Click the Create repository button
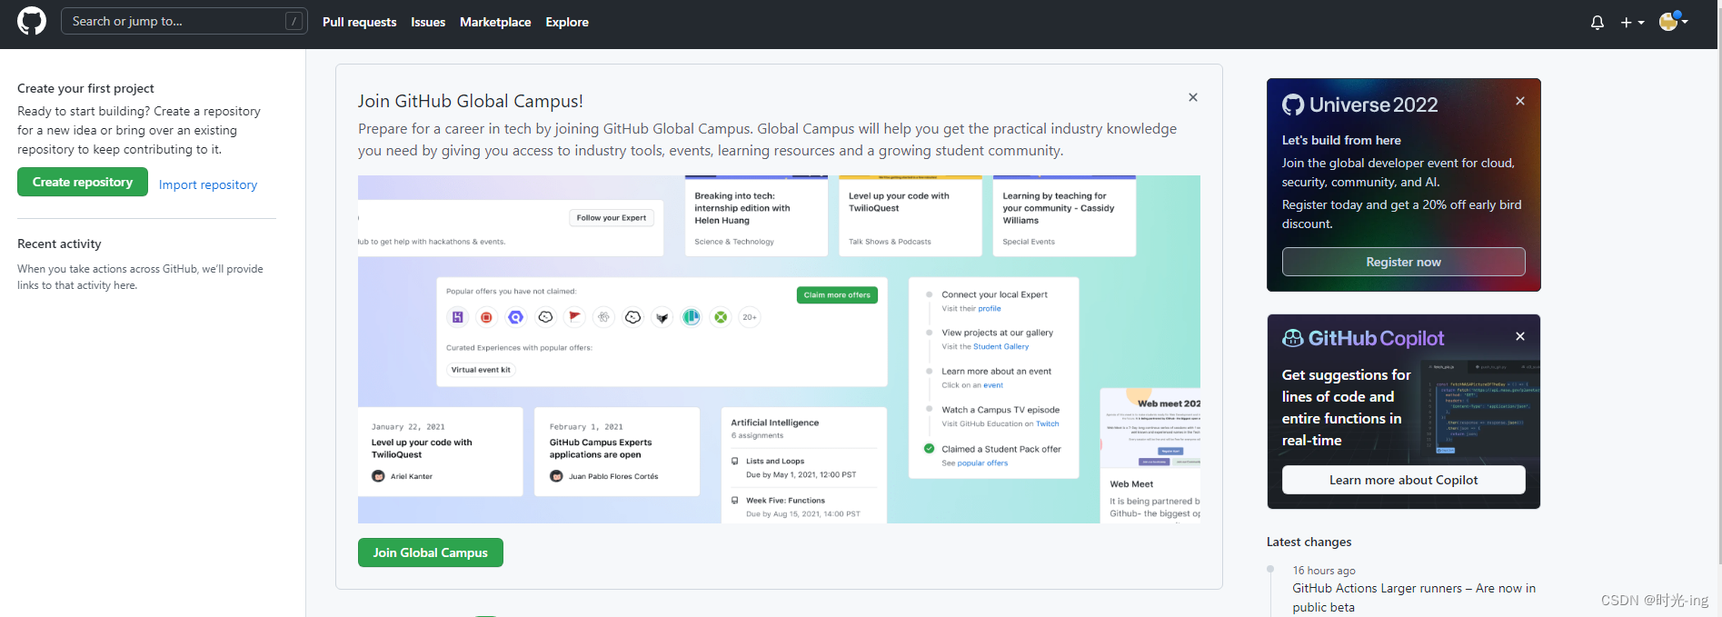The height and width of the screenshot is (617, 1722). pos(83,182)
